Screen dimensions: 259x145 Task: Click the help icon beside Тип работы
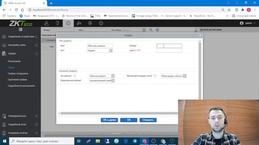74,76
